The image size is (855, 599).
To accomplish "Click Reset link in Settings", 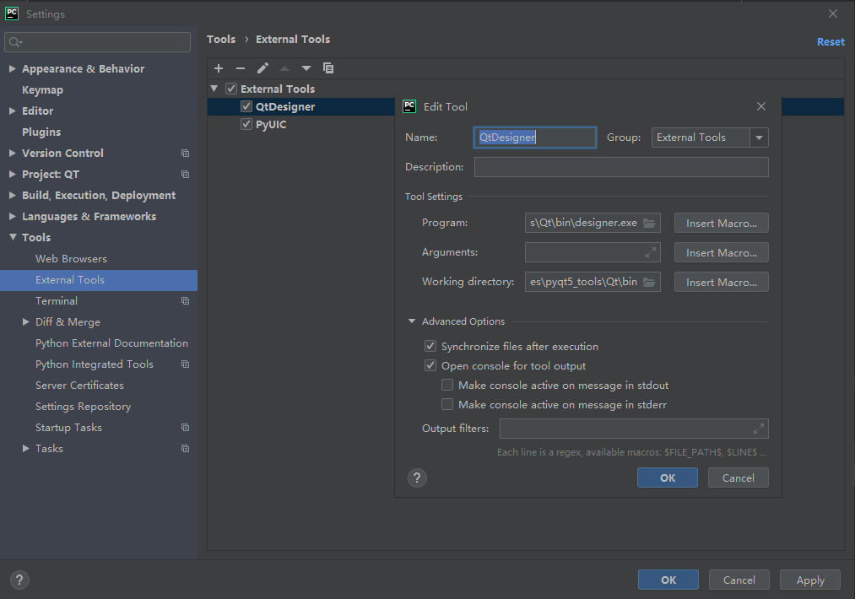I will [x=831, y=42].
